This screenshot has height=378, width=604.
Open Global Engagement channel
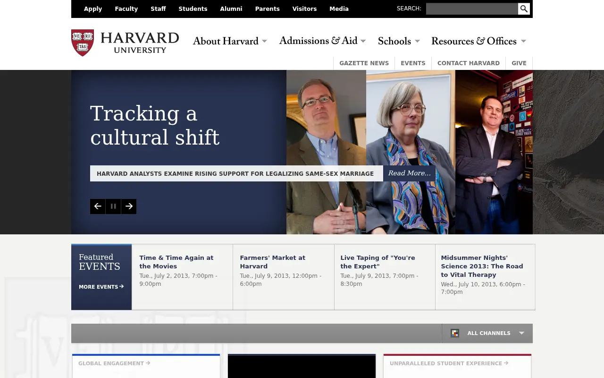point(114,363)
